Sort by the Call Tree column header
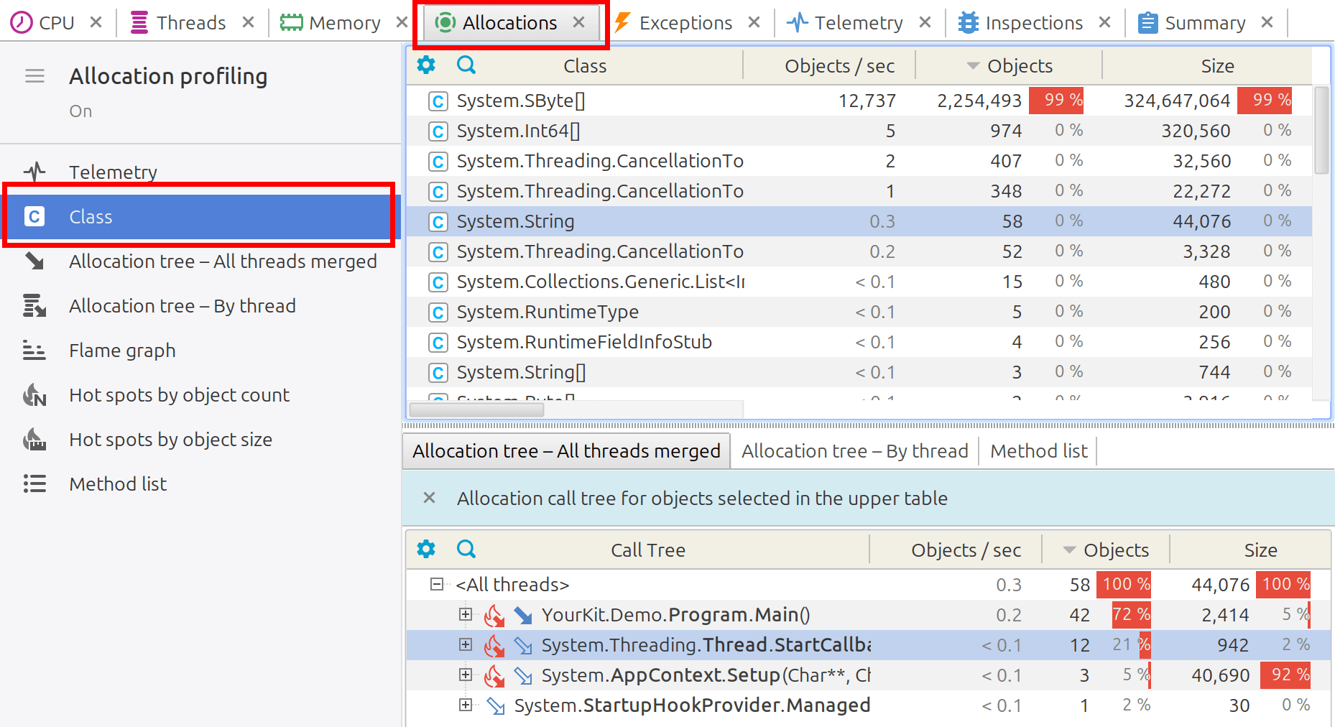Image resolution: width=1335 pixels, height=727 pixels. point(647,550)
